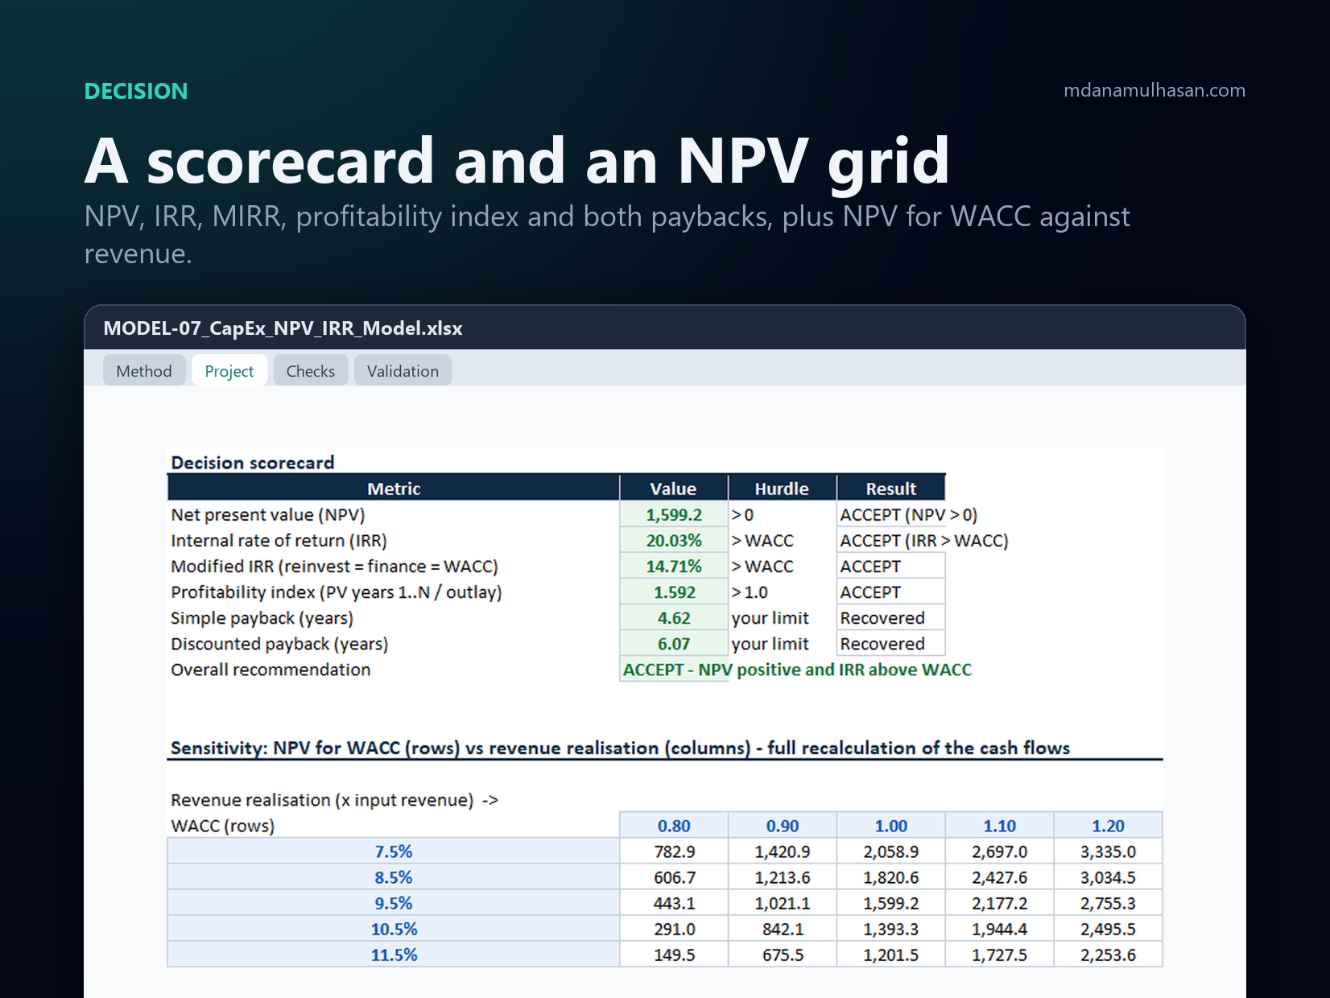Viewport: 1330px width, 998px height.
Task: Select the ACCEPT (IRR > WACC) result cell
Action: tap(923, 541)
